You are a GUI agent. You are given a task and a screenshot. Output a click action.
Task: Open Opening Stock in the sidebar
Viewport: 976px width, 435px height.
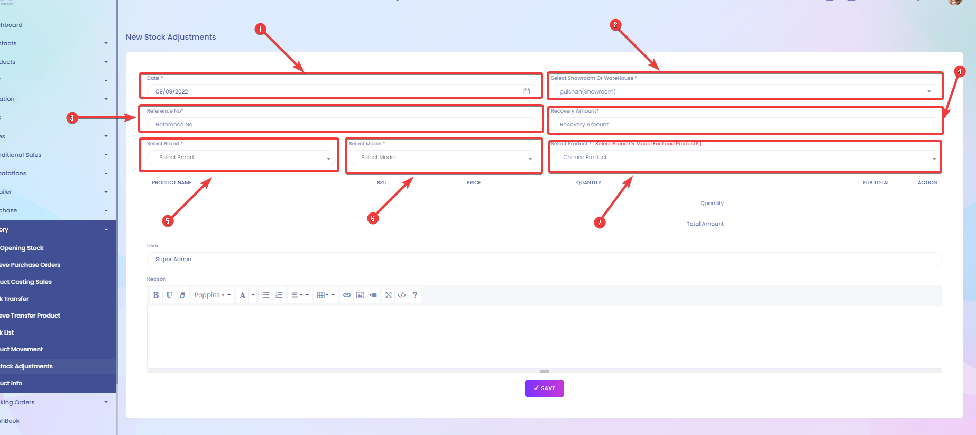22,248
